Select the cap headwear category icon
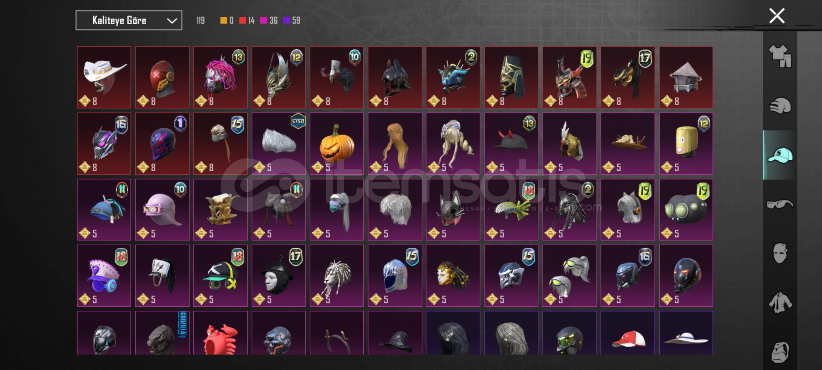822x370 pixels. pos(780,155)
